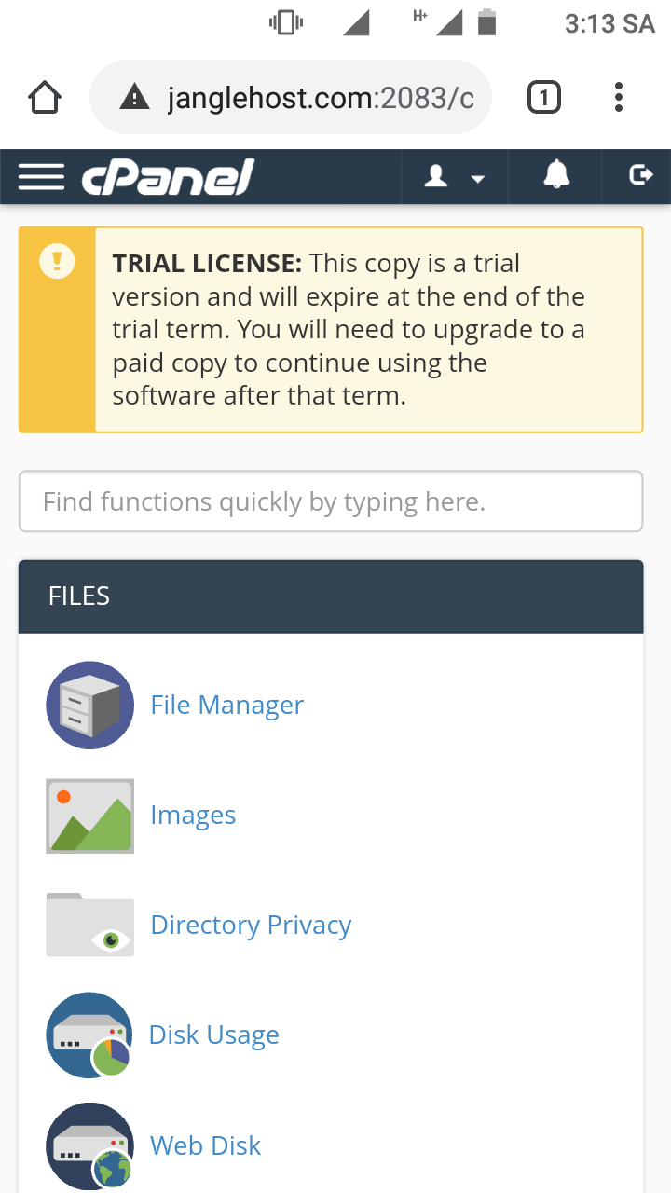Collapse the FILES section header
This screenshot has width=671, height=1193.
tap(331, 596)
